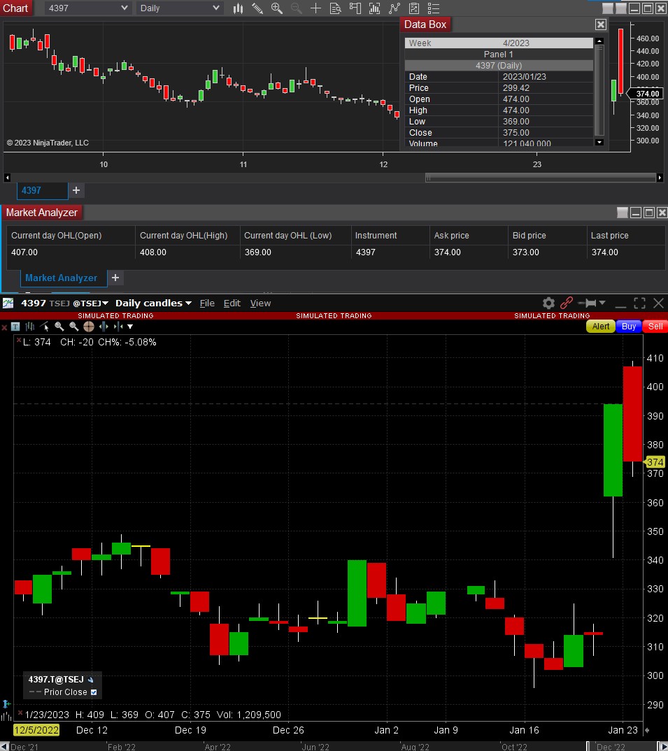Open the indicators line icon
This screenshot has height=751, width=668.
tap(395, 8)
